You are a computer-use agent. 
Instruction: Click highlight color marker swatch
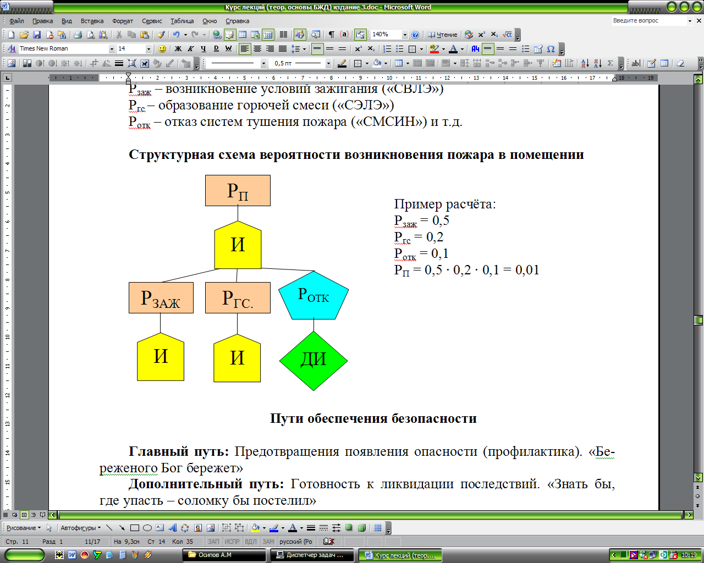(x=435, y=49)
